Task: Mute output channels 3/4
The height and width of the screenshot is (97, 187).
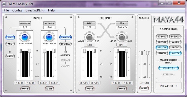Action: coord(122,89)
